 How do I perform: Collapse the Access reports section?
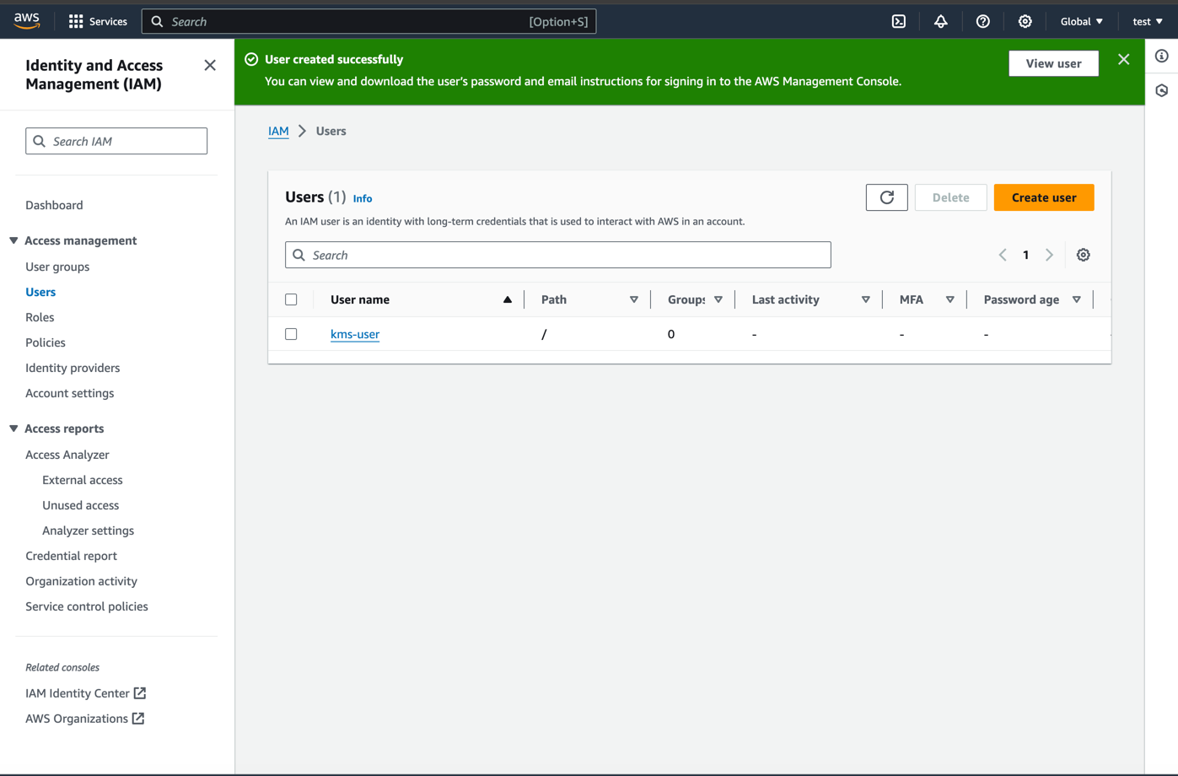13,428
